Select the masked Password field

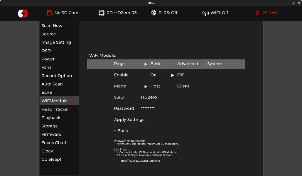[x=148, y=108]
